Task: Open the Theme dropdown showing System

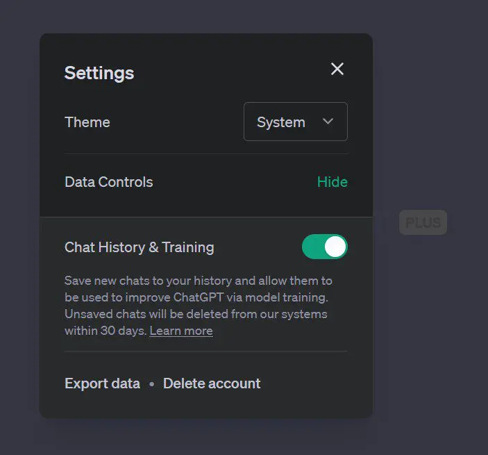Action: (295, 122)
